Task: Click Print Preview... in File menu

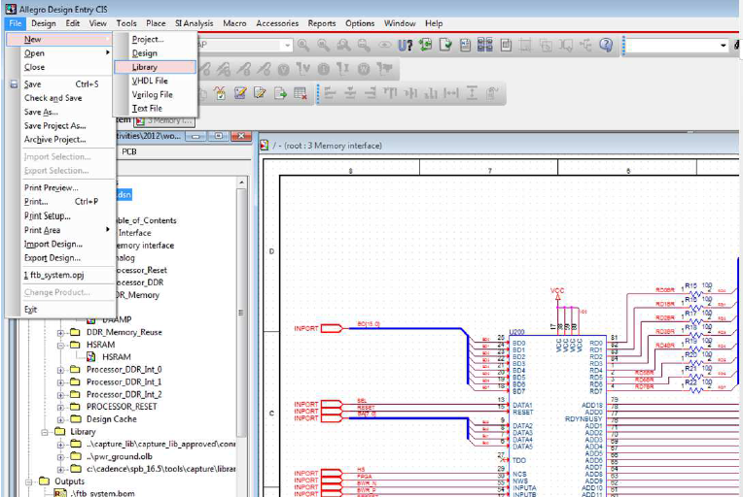Action: (x=59, y=187)
